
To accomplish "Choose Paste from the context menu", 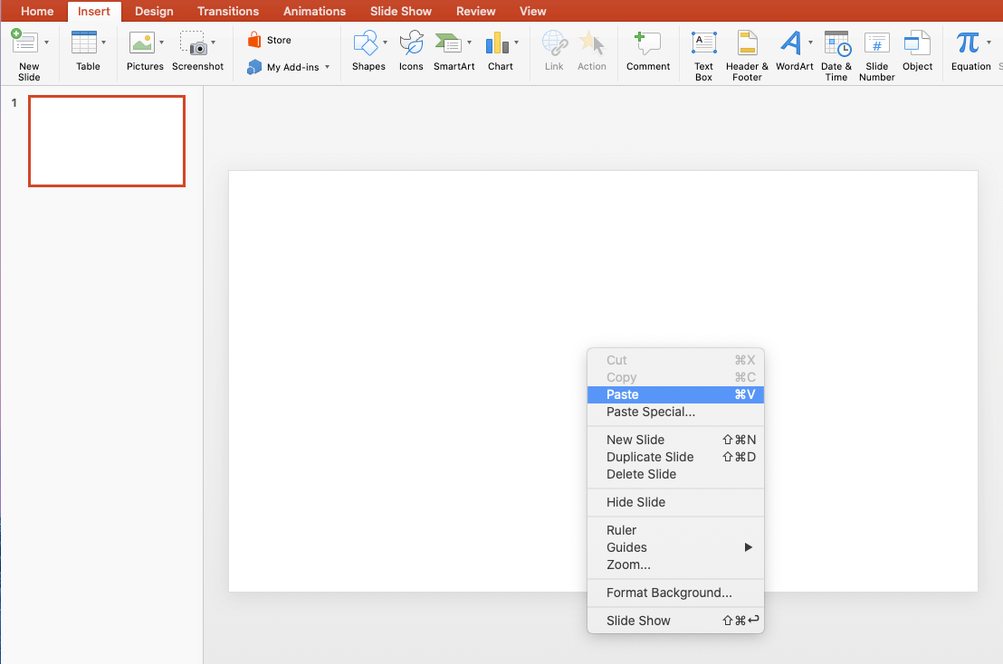I will click(x=675, y=394).
